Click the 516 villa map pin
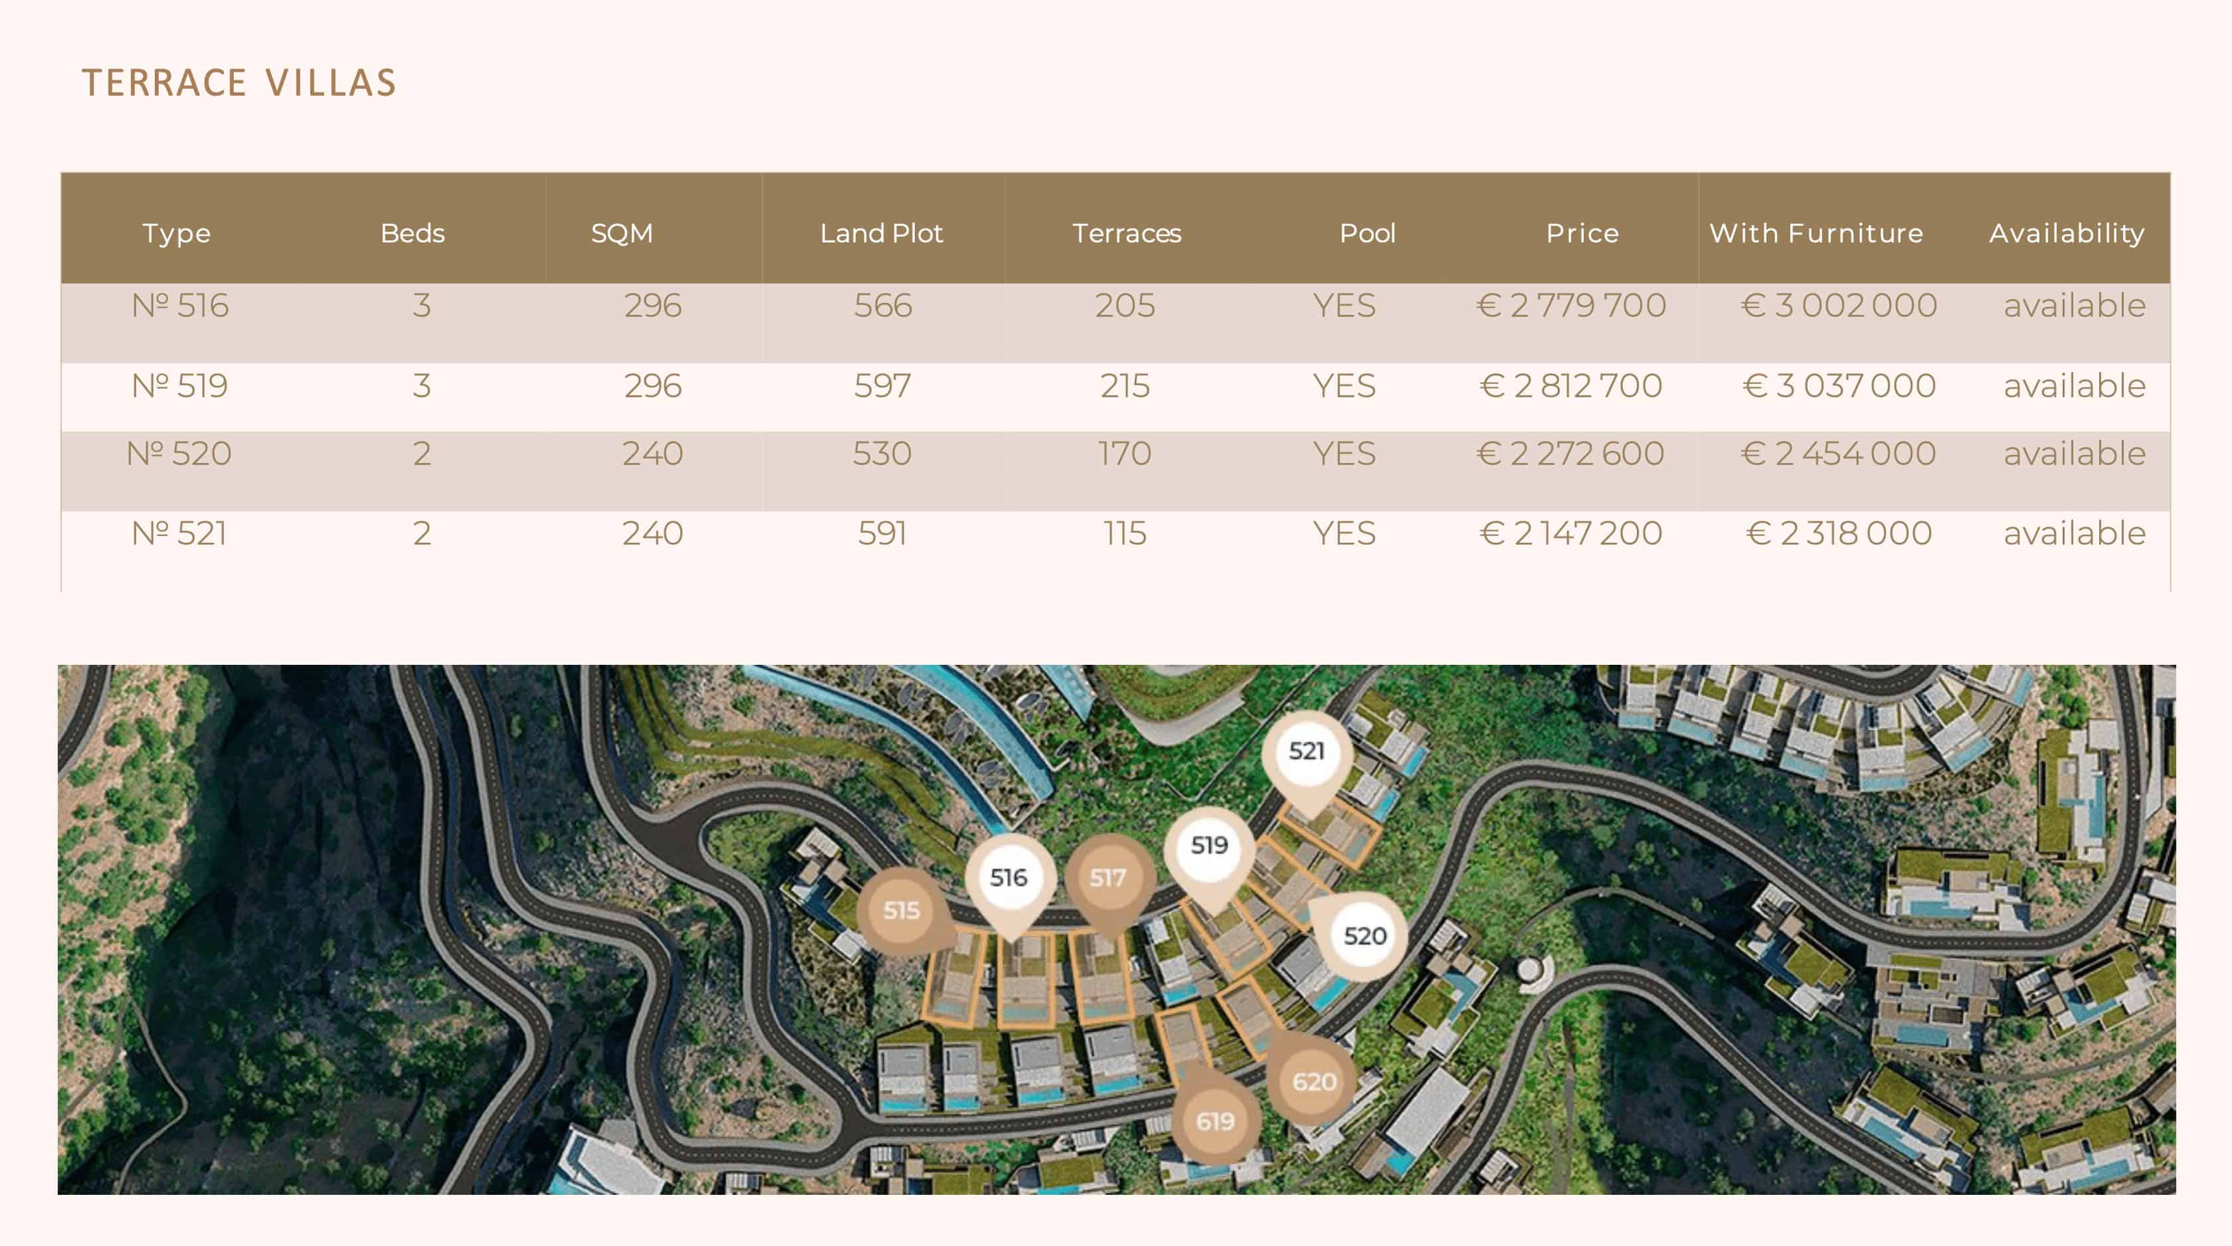Image resolution: width=2232 pixels, height=1246 pixels. pyautogui.click(x=1008, y=878)
